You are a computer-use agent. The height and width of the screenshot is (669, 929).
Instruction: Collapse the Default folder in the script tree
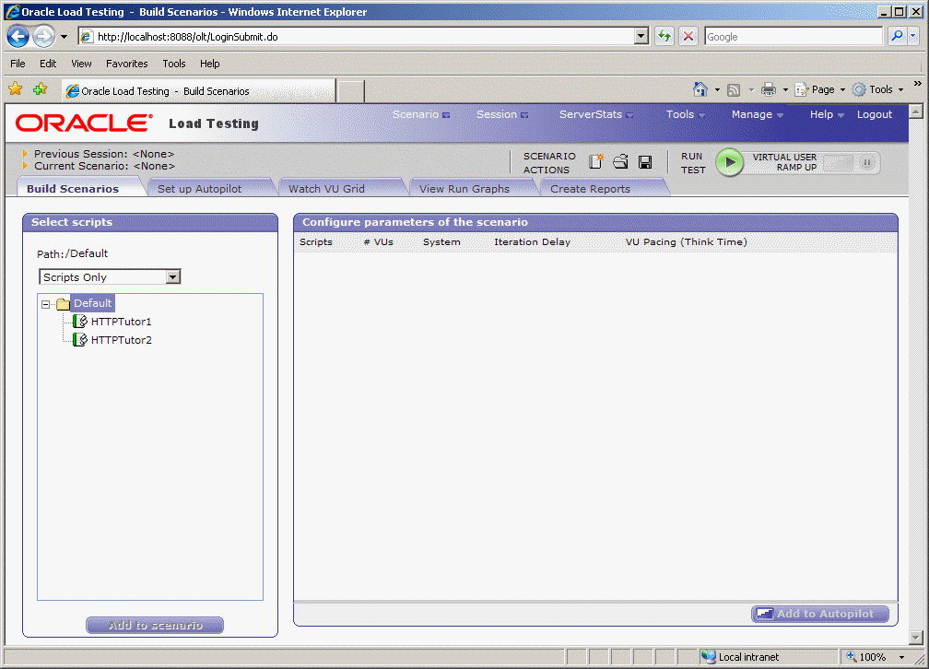pyautogui.click(x=45, y=302)
